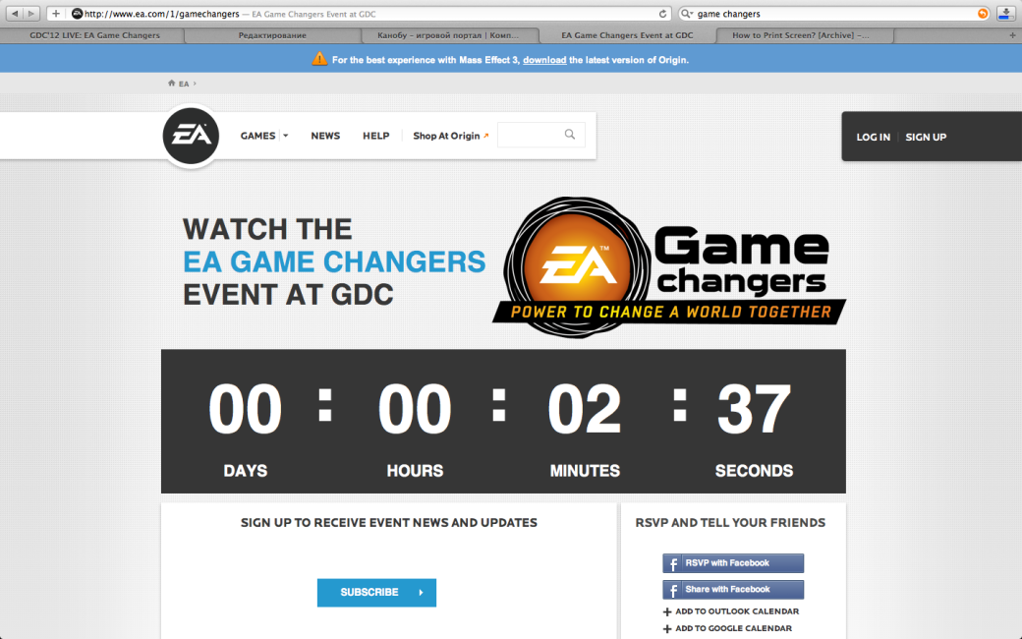Switch to the Редактирование tab
1022x639 pixels.
(272, 35)
